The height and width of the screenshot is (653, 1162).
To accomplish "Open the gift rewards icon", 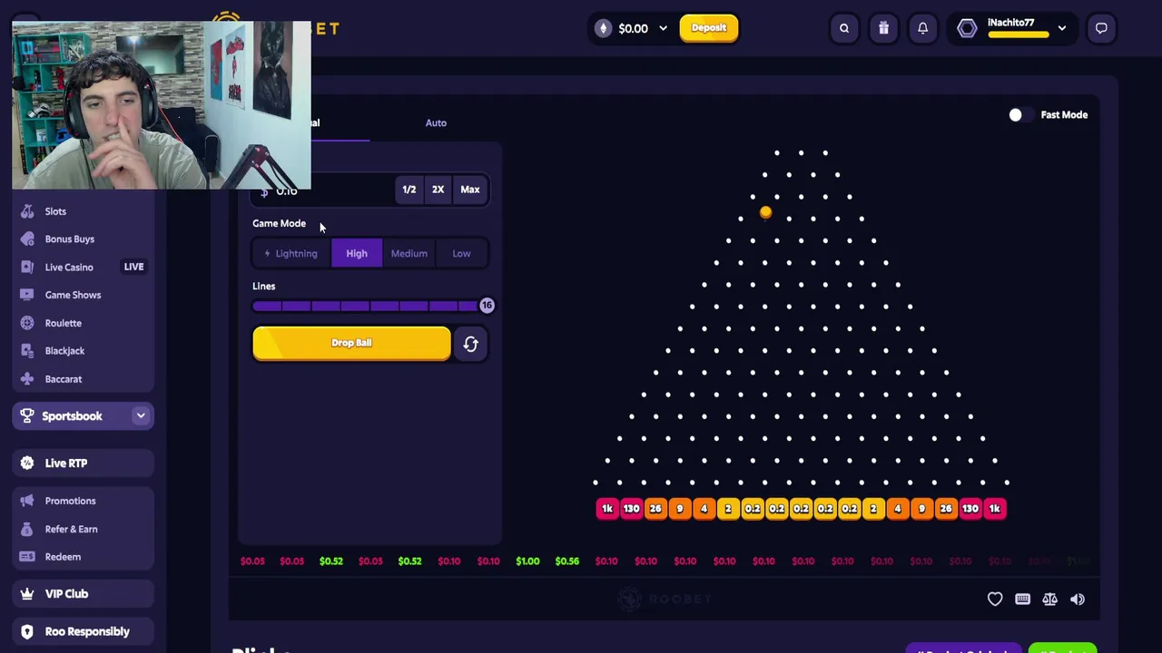I will click(x=883, y=28).
